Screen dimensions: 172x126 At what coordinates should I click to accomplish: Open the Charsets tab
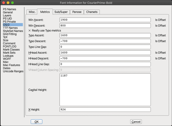tap(92, 12)
